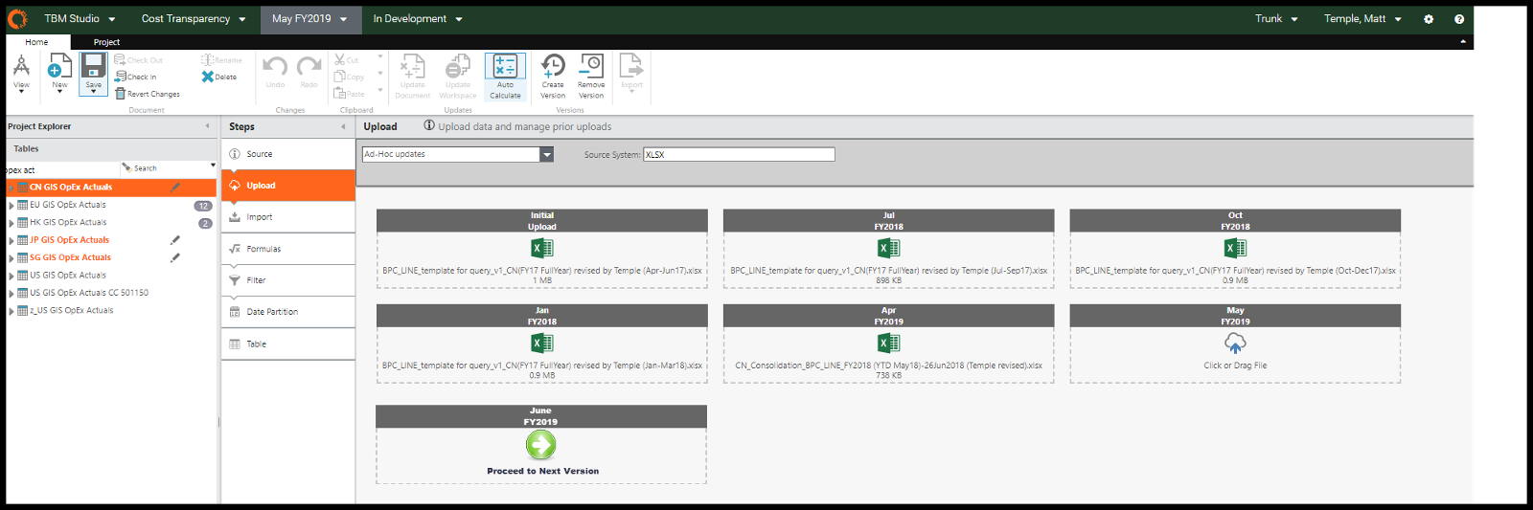This screenshot has width=1533, height=510.
Task: Click May FY2019 cloud upload icon
Action: tap(1235, 343)
